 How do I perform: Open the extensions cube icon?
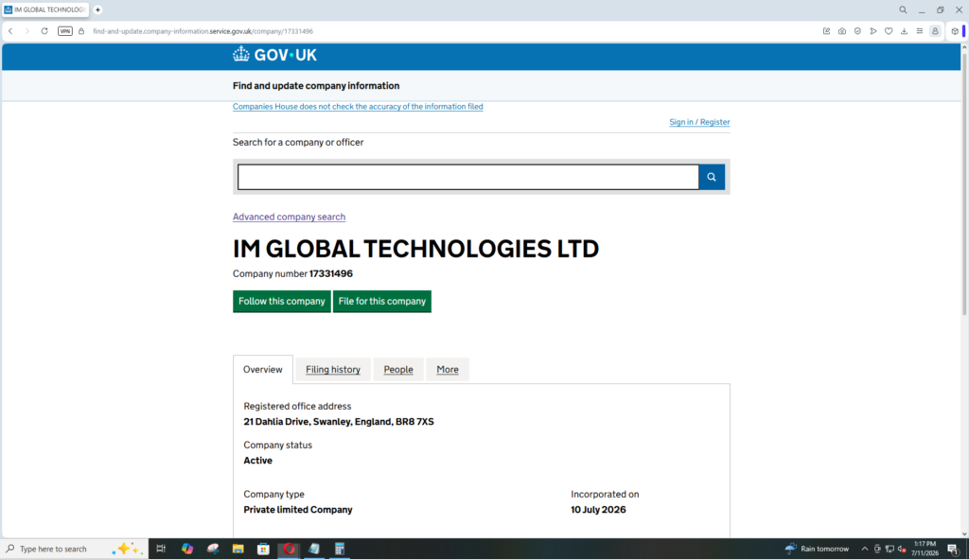[x=955, y=31]
